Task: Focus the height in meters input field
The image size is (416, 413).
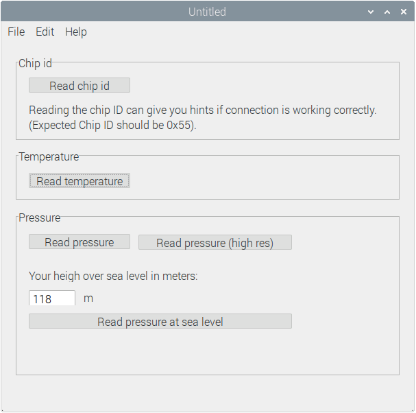Action: click(x=52, y=298)
